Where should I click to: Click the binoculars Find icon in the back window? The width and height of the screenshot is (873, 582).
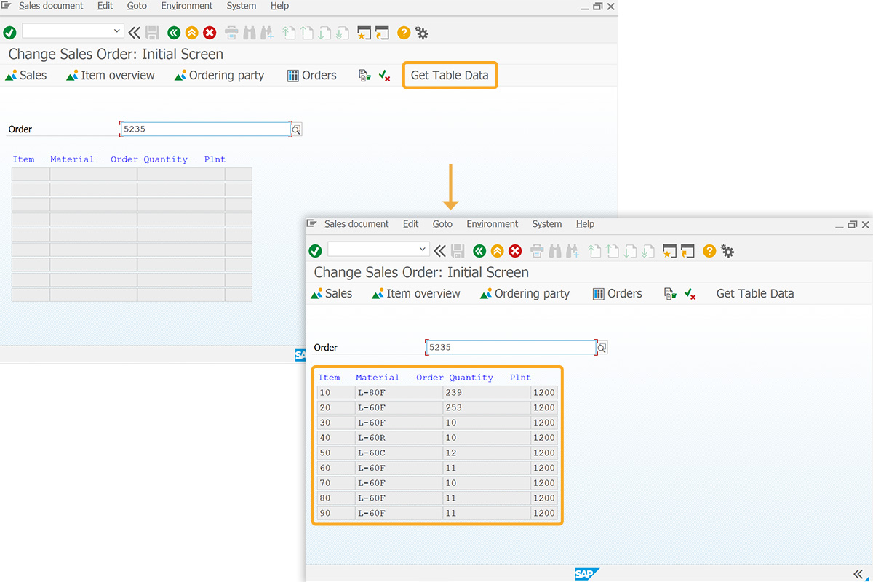coord(249,32)
